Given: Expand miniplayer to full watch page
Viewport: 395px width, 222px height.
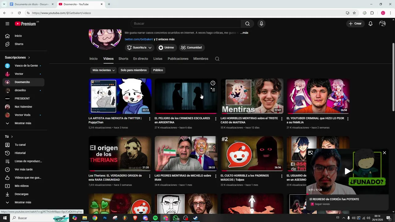Looking at the screenshot, I should 310,153.
